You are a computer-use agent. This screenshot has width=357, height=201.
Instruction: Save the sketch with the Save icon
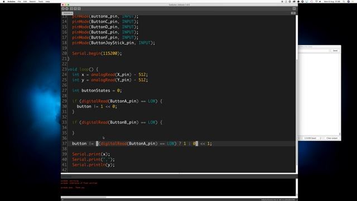tap(79, 9)
